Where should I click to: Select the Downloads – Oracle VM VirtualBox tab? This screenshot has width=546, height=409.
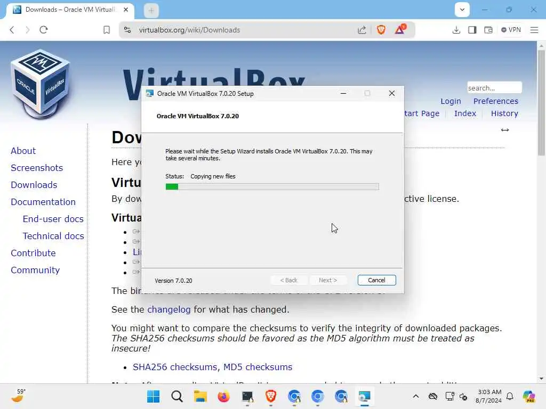(x=70, y=10)
